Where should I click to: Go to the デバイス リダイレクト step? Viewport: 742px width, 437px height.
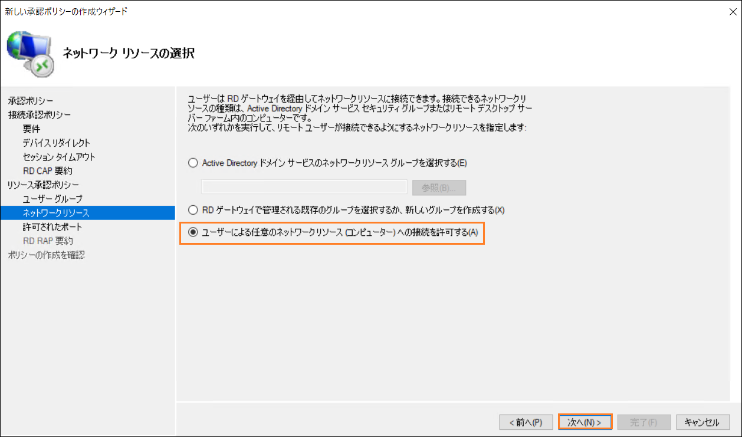tap(57, 143)
